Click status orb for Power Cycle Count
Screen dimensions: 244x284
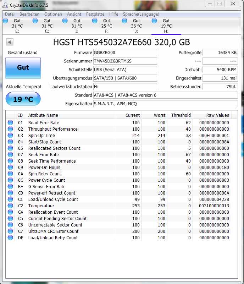[x=10, y=180]
